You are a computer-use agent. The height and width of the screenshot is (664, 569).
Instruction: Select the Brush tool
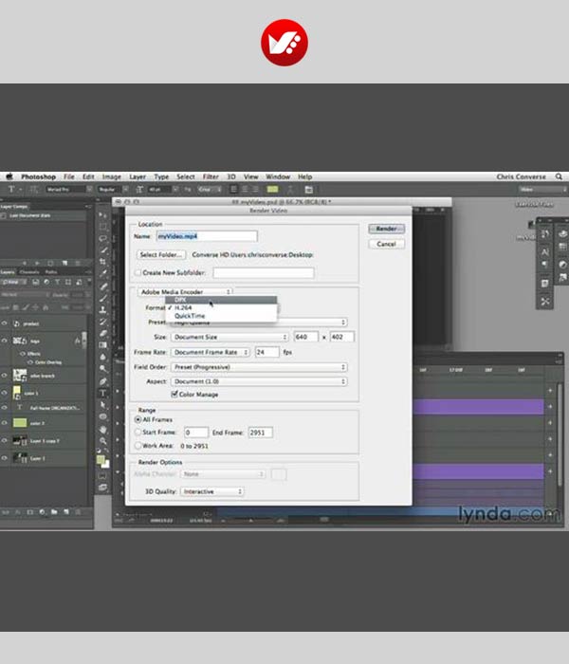click(x=102, y=298)
